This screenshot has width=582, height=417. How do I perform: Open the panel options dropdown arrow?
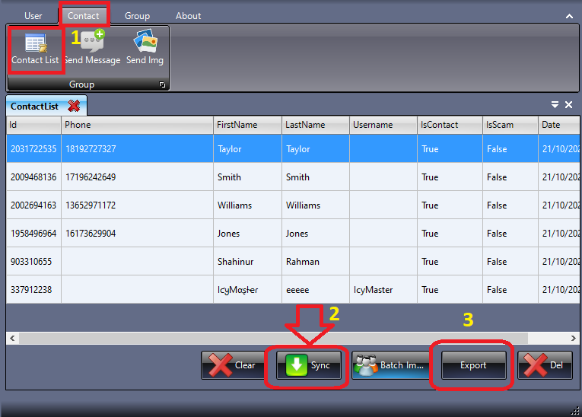(x=555, y=105)
